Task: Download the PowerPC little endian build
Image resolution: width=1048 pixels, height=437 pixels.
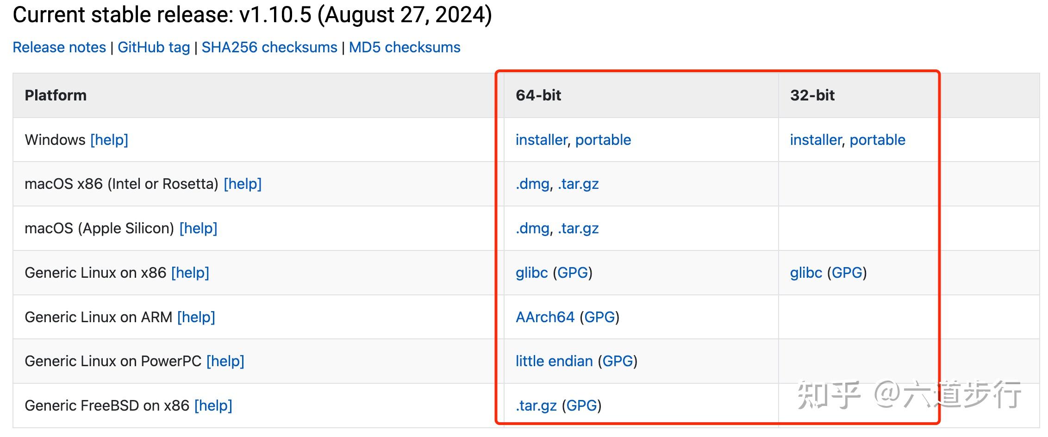Action: pyautogui.click(x=554, y=361)
